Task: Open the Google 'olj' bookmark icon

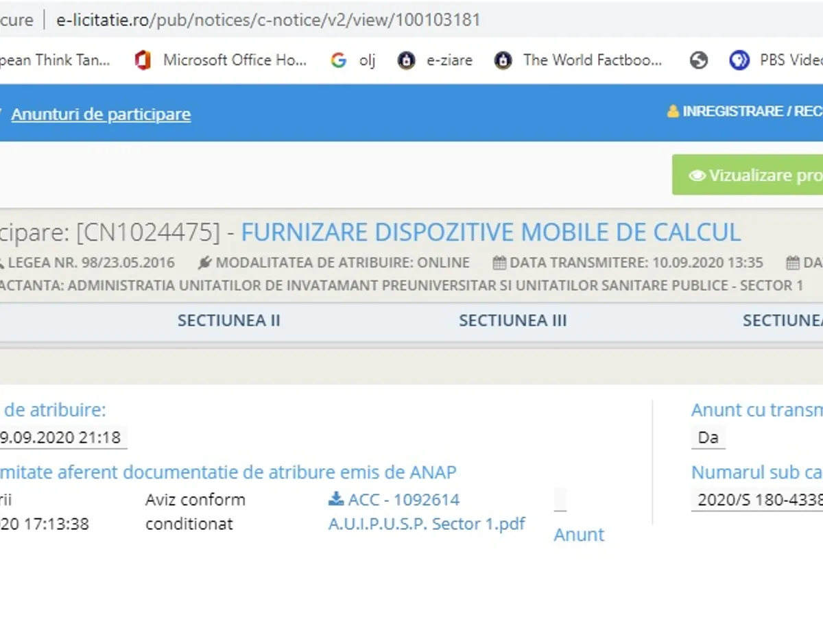Action: (338, 60)
